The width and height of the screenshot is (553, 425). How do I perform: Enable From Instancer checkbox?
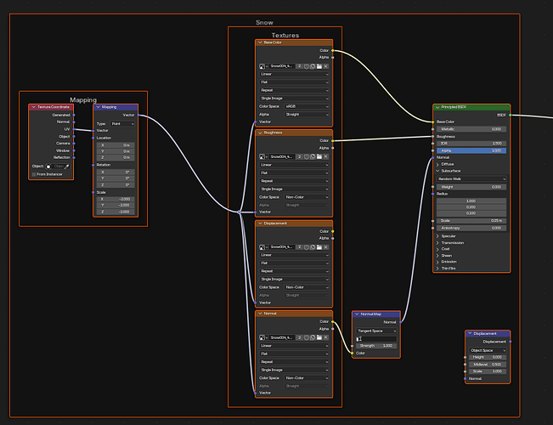click(34, 174)
